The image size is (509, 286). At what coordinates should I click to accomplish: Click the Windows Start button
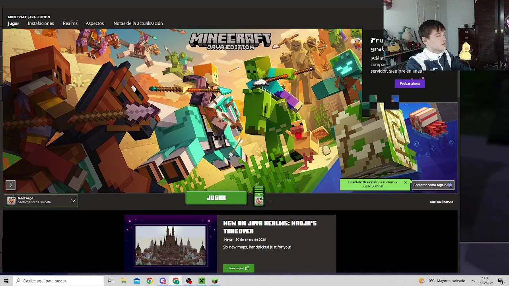click(x=6, y=281)
